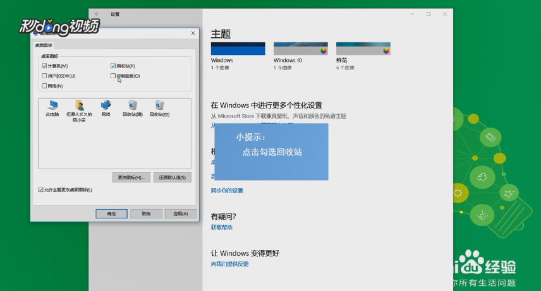Image resolution: width=541 pixels, height=291 pixels.
Task: Click the back arrow in Settings window
Action: point(97,14)
